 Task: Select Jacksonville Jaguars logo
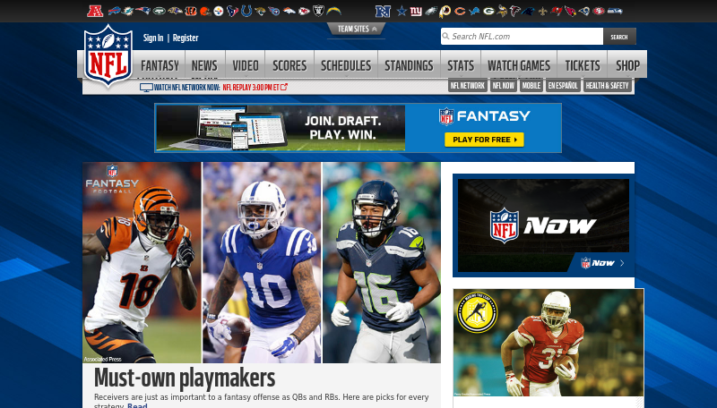260,11
